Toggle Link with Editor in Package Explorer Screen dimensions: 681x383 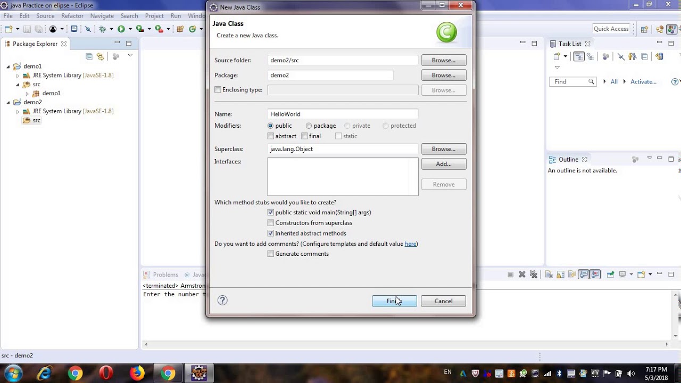click(100, 56)
